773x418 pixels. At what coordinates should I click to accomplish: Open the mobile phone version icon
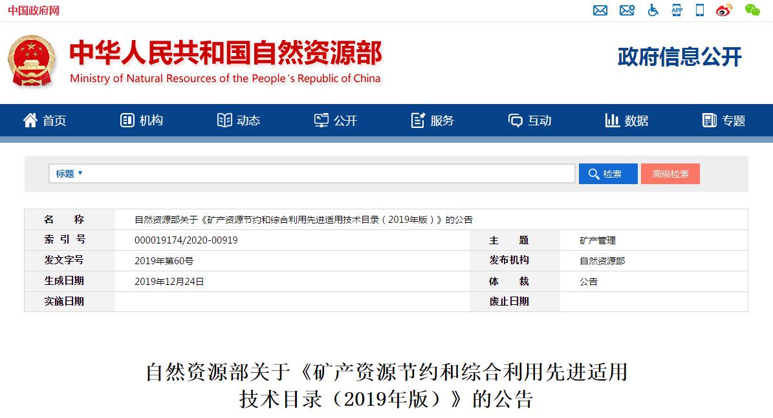click(x=699, y=10)
